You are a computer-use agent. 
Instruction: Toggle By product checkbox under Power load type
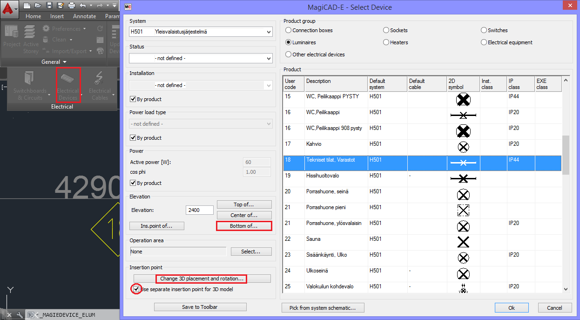click(133, 138)
